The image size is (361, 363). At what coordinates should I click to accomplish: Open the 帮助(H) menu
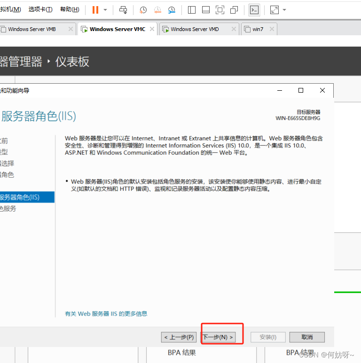[70, 9]
